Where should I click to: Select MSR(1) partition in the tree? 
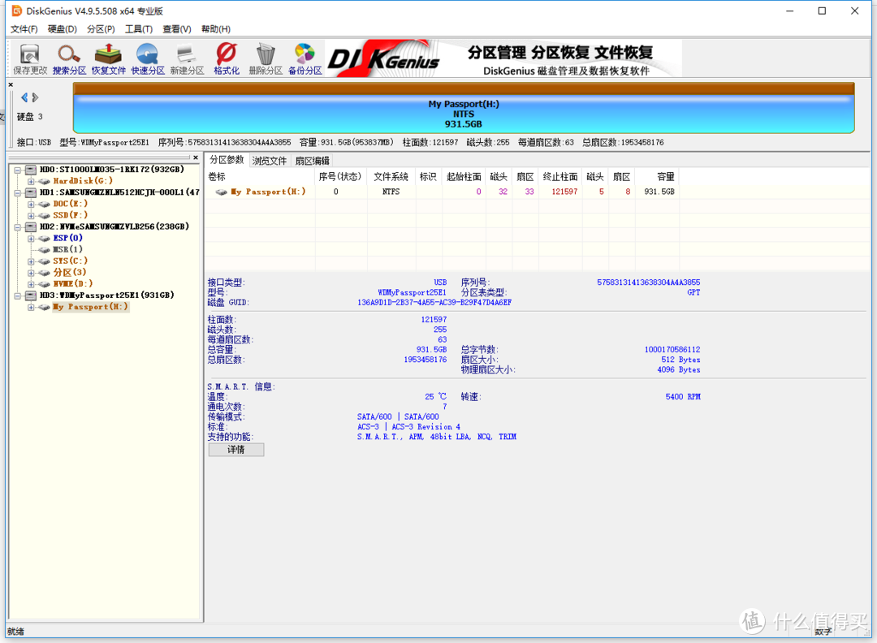(67, 249)
